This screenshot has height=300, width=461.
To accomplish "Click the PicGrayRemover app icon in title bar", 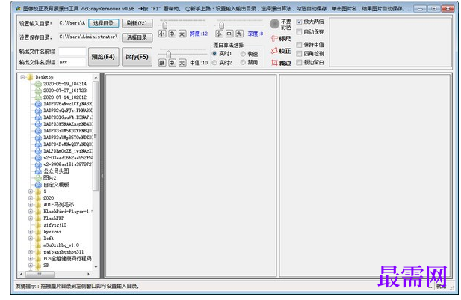I will click(x=18, y=9).
